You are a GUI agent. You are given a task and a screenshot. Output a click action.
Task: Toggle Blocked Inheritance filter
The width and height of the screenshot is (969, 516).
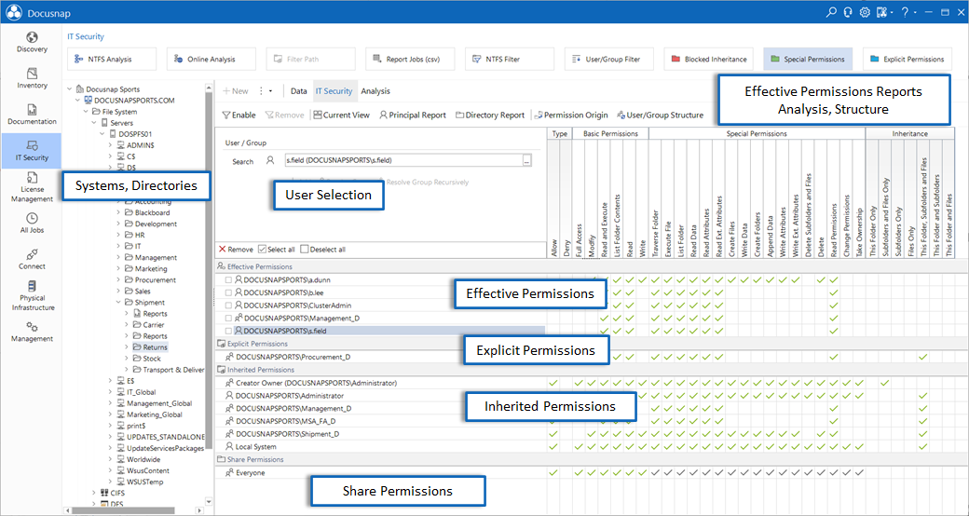(709, 60)
